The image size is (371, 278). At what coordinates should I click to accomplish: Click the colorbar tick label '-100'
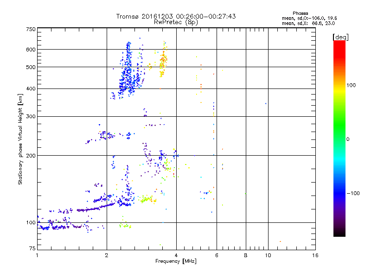tap(353, 193)
